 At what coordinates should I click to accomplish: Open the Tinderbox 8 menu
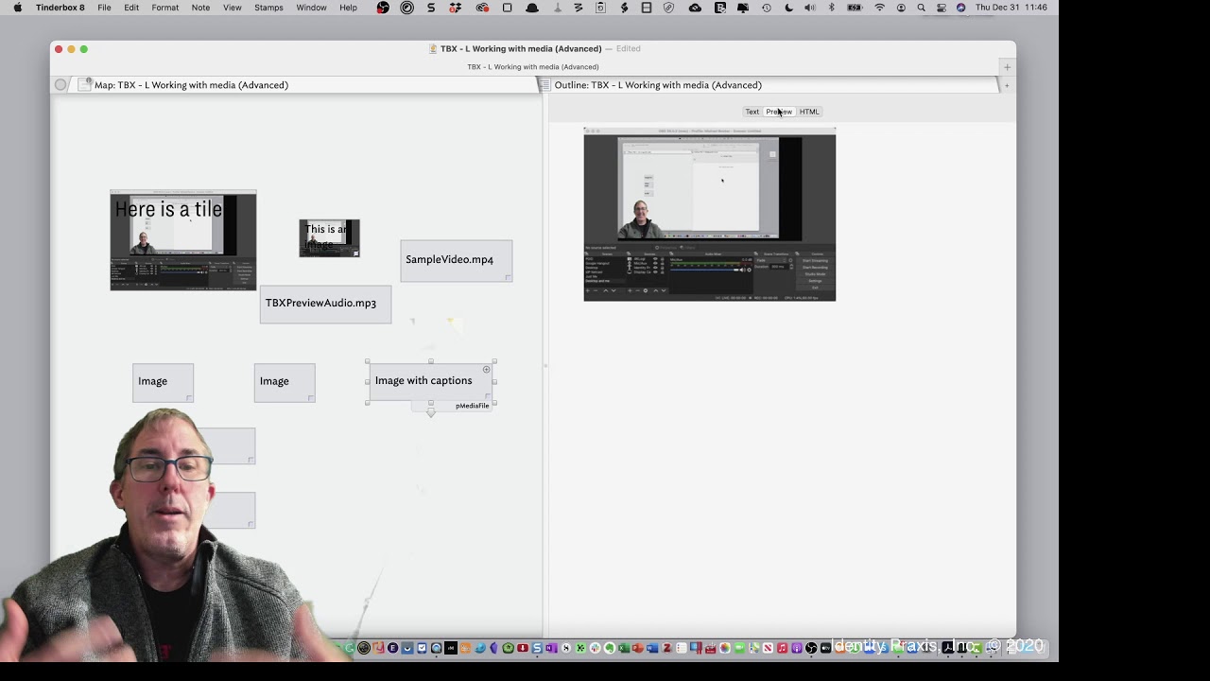[60, 8]
